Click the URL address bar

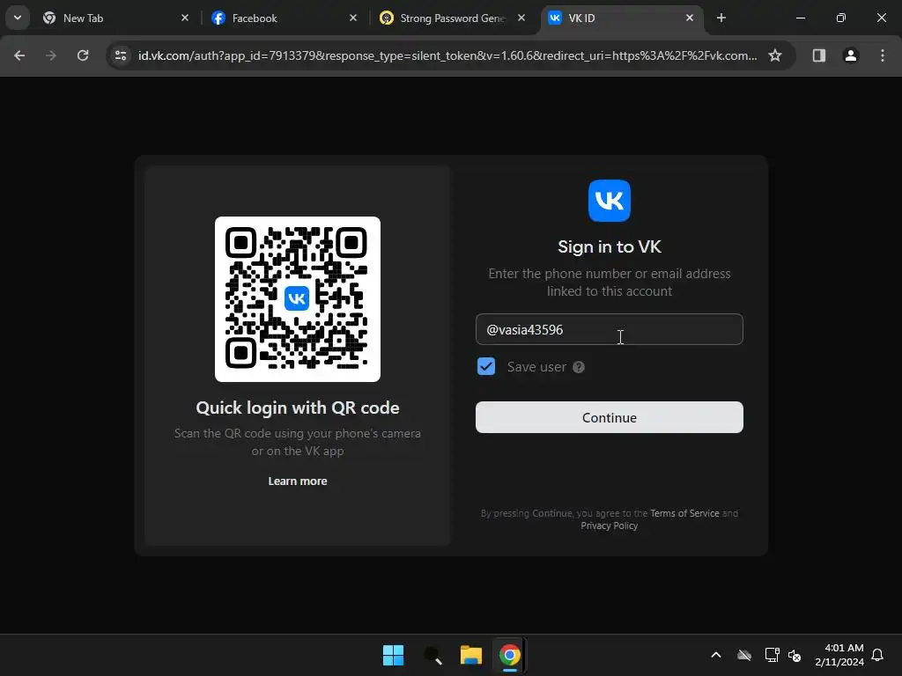pos(447,55)
